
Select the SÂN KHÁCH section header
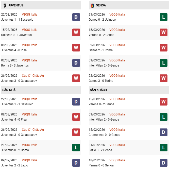[x=98, y=90]
